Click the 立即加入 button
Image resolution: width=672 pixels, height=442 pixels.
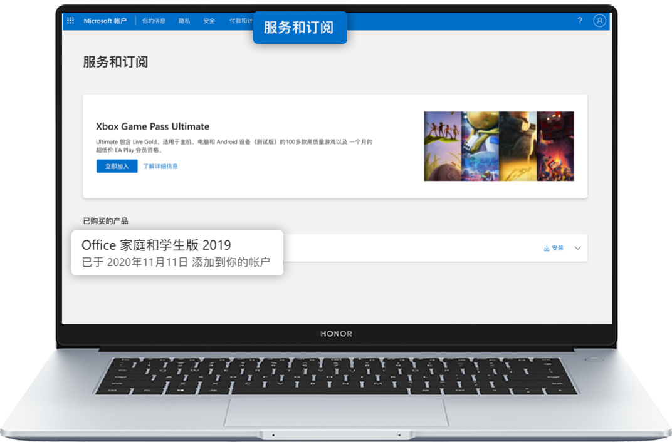[x=117, y=166]
